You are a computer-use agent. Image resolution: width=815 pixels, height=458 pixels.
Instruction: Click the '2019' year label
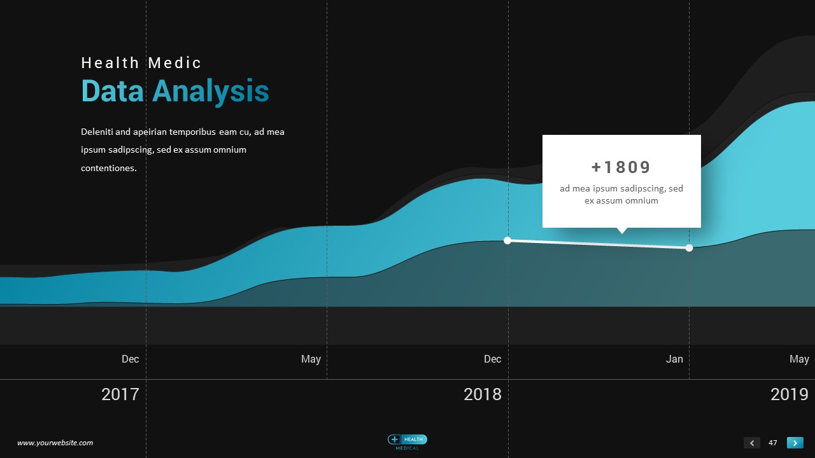pos(790,394)
